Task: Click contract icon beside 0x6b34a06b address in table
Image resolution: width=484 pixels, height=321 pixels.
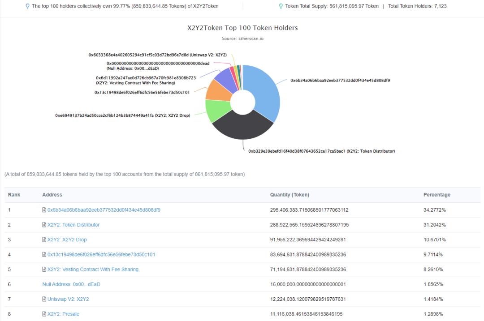Action: (x=44, y=210)
